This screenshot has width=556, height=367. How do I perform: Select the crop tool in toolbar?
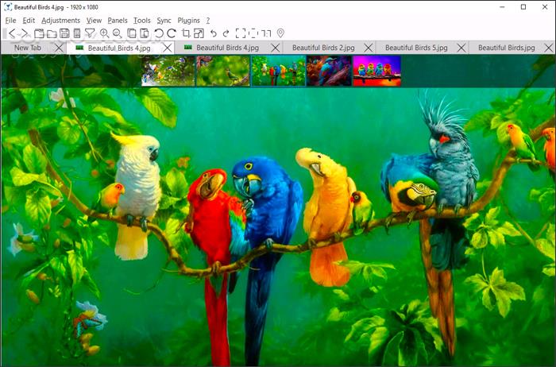coord(186,33)
